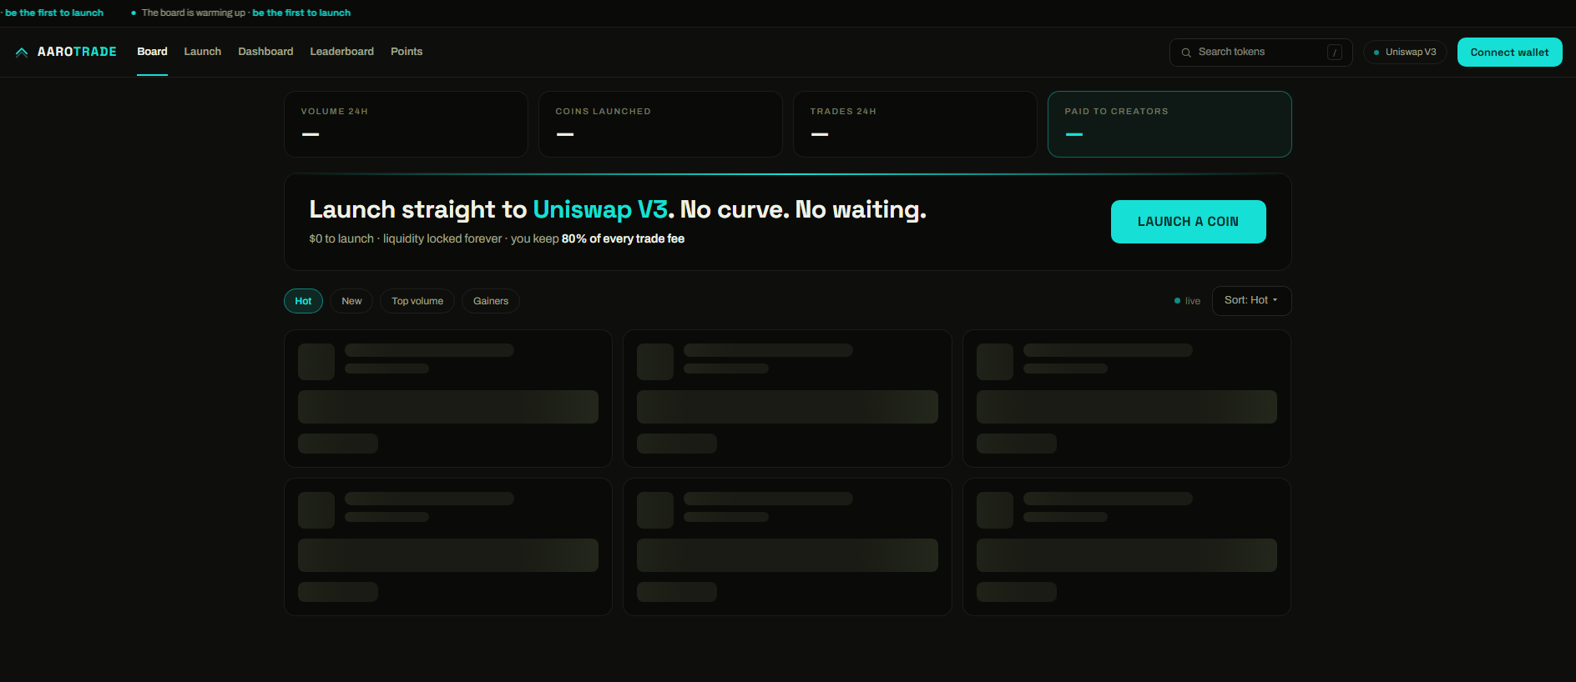Open the Uniswap V3 network selector
The width and height of the screenshot is (1576, 682).
1405,53
